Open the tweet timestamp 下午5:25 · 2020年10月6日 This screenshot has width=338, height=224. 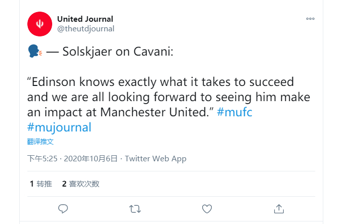click(72, 159)
